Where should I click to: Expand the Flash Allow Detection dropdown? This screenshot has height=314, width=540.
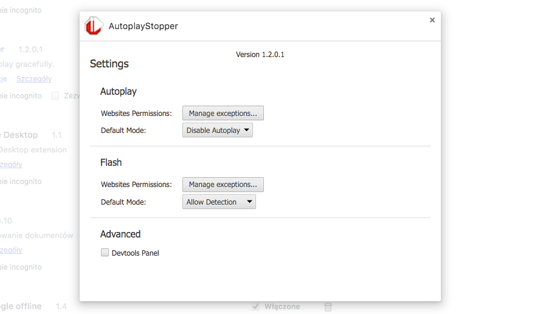[219, 202]
